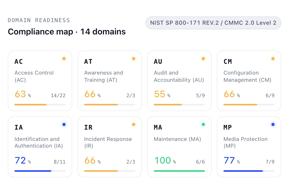Click the IR orange progress bar

[x=110, y=171]
